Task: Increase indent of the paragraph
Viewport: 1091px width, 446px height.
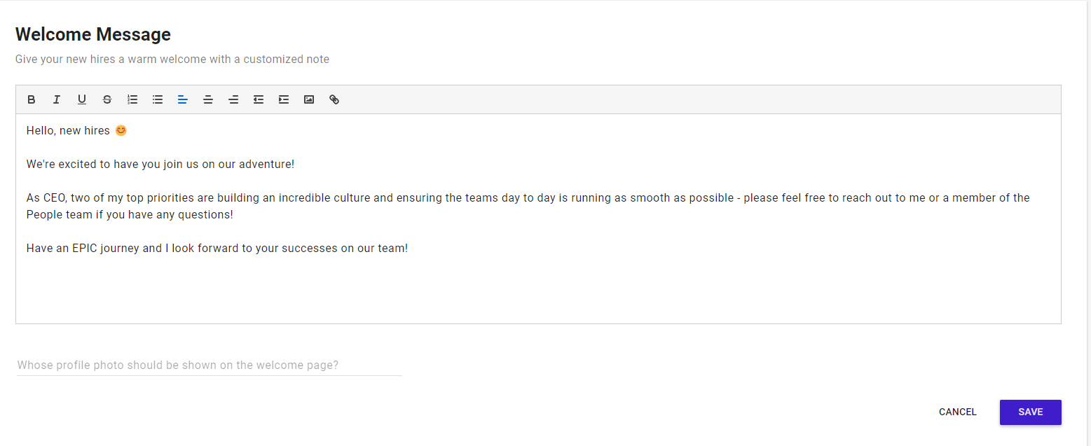Action: point(284,99)
